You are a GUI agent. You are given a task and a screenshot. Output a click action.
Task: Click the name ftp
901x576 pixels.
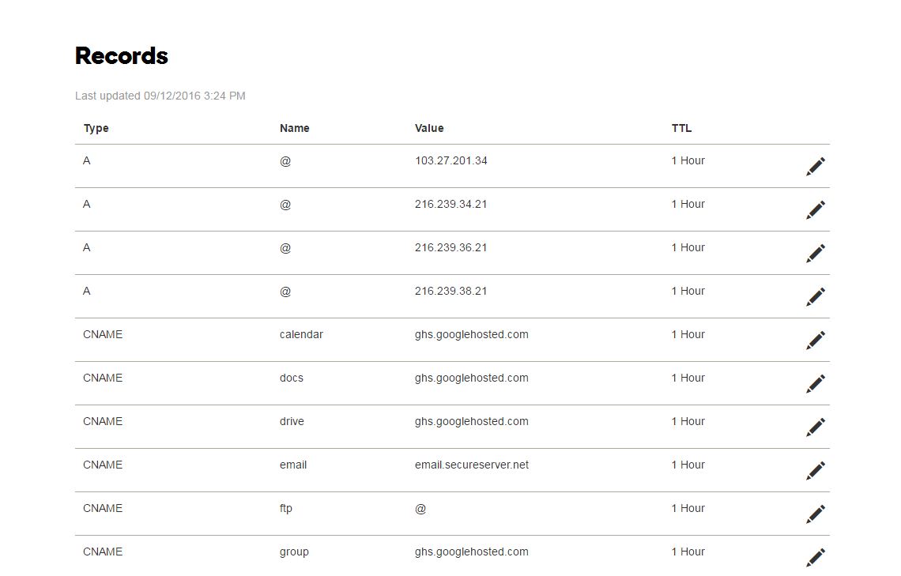pyautogui.click(x=285, y=509)
